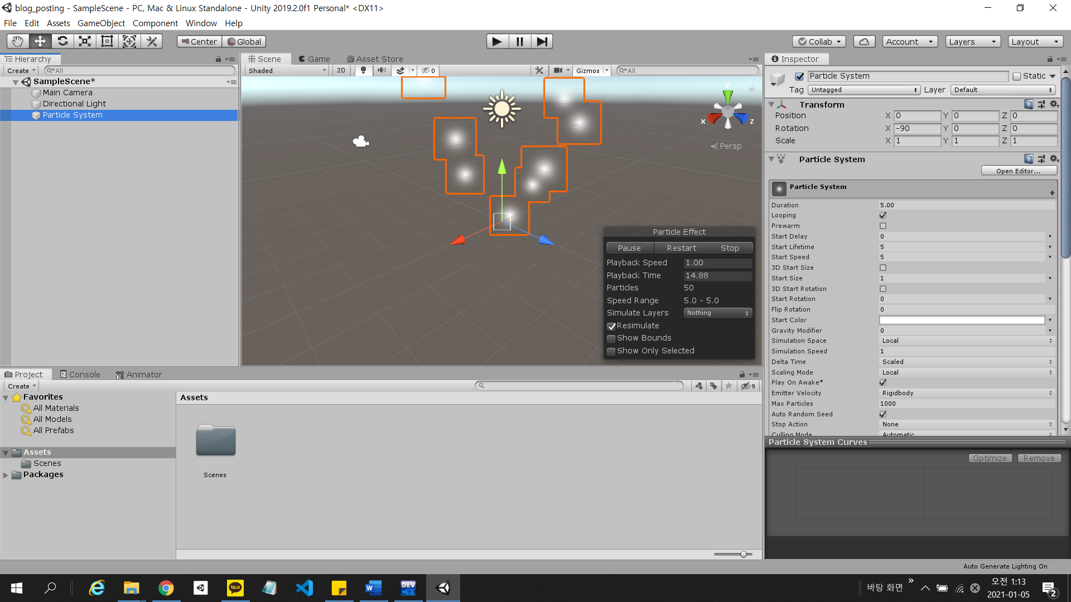The width and height of the screenshot is (1071, 602).
Task: Click the cloud services icon
Action: (x=863, y=41)
